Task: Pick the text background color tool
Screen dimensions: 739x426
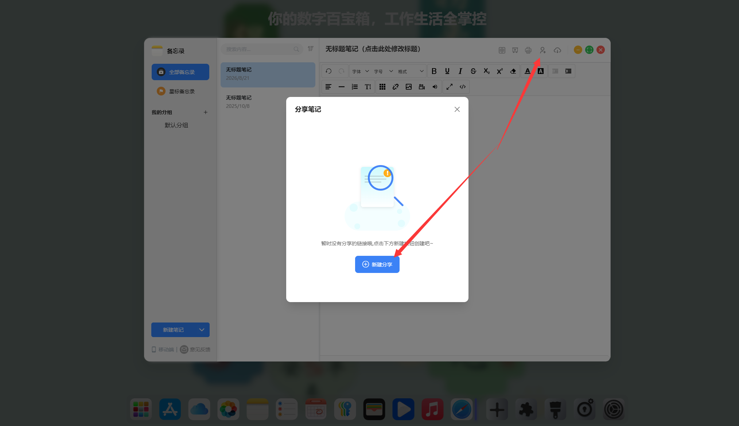Action: click(540, 71)
